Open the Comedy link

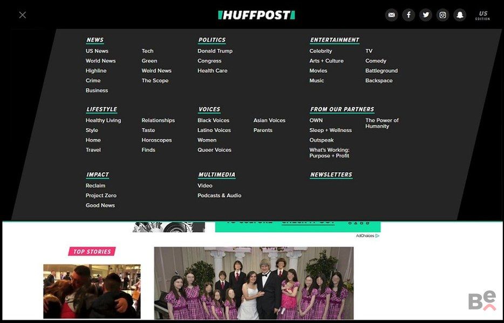coord(376,61)
